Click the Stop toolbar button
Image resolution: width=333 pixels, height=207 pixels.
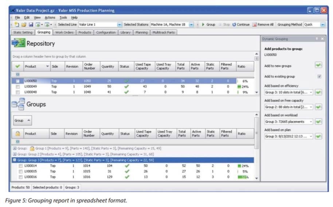(224, 25)
